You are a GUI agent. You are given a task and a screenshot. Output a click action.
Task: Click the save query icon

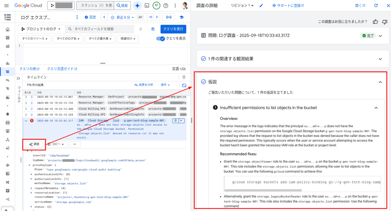click(x=153, y=29)
